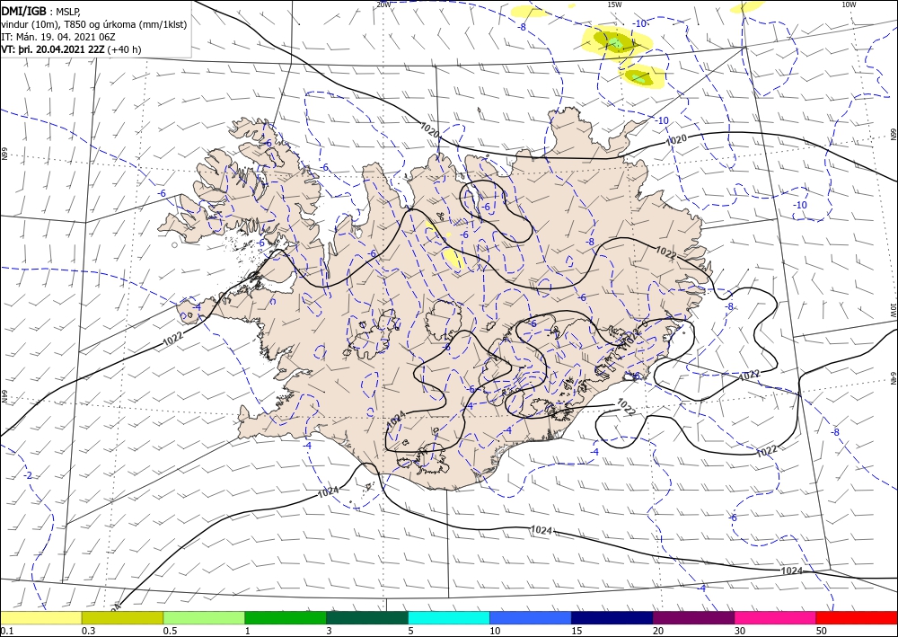Screen dimensions: 898x637
Task: Click the '15W' longitude label at top
Action: point(614,4)
